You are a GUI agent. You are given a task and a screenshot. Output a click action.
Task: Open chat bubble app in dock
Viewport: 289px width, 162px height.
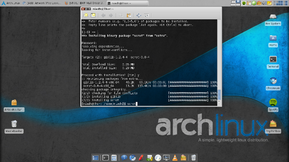click(124, 158)
